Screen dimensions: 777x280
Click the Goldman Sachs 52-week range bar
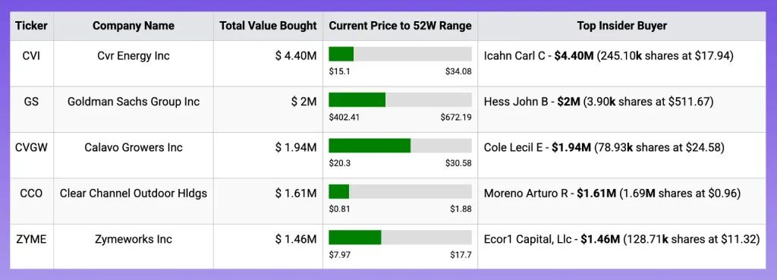pyautogui.click(x=401, y=99)
